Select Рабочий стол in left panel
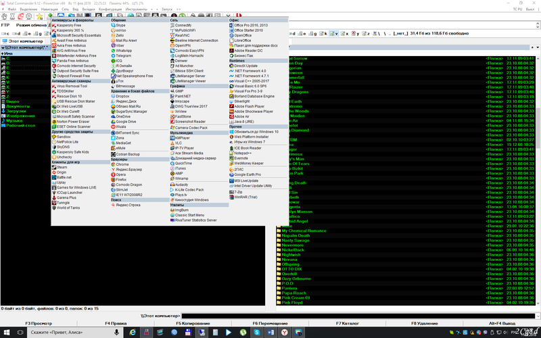The height and width of the screenshot is (338, 541). tap(18, 126)
